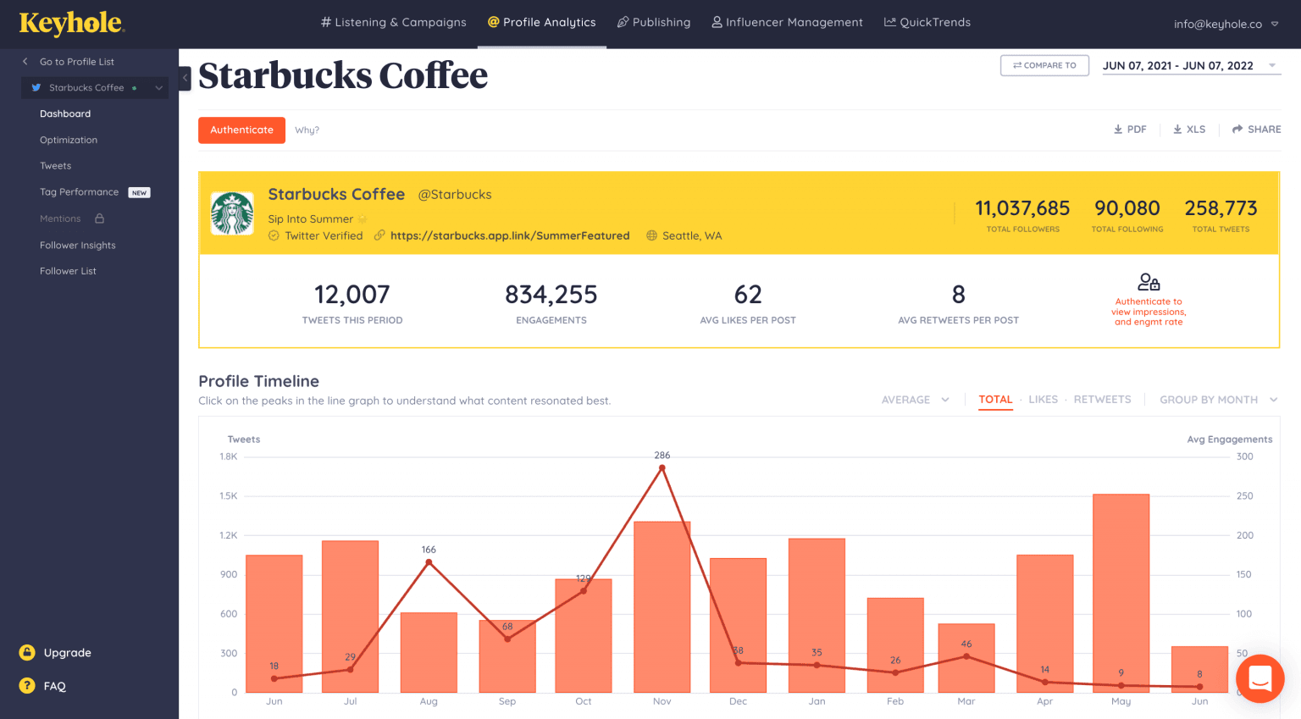Click the Keyhole logo
The image size is (1301, 719).
click(70, 23)
